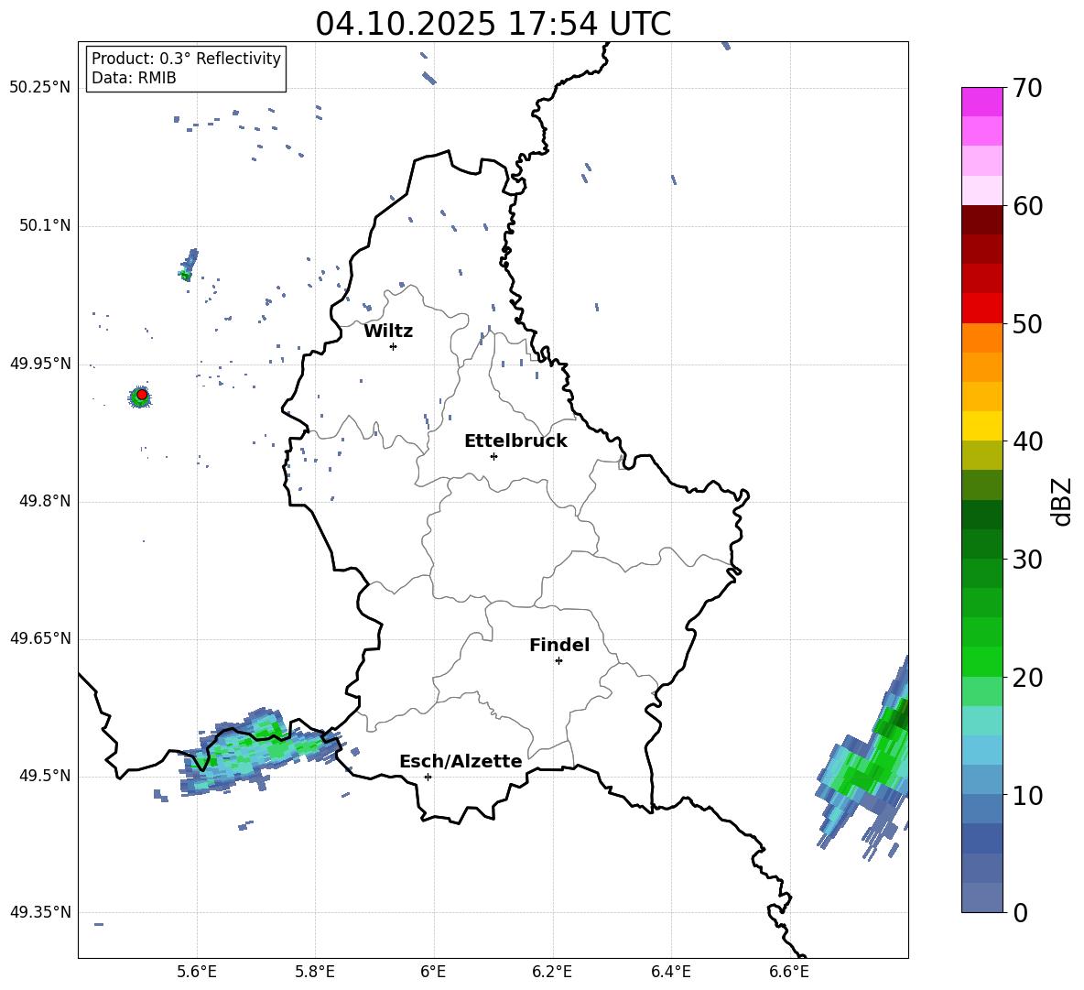The image size is (1084, 990).
Task: Click the small echo near 50.05°N, 5.6°E
Action: pyautogui.click(x=189, y=266)
